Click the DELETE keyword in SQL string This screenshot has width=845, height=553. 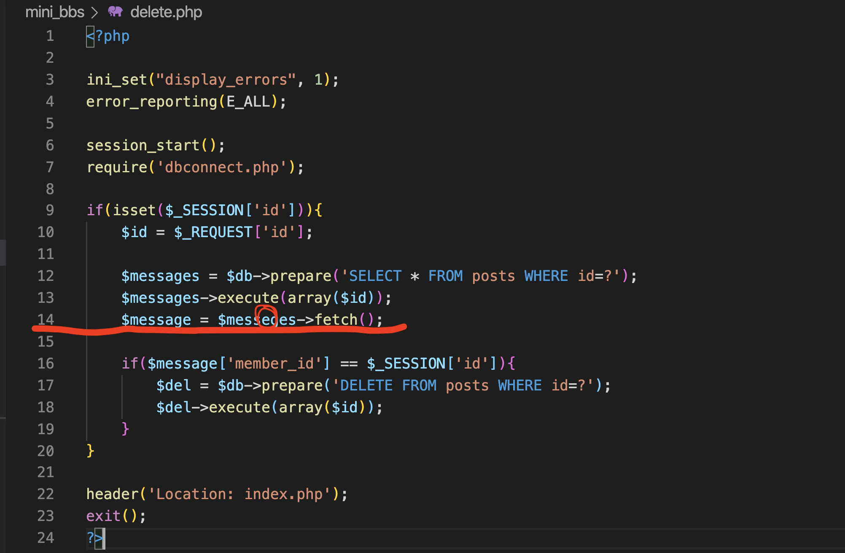pyautogui.click(x=366, y=385)
